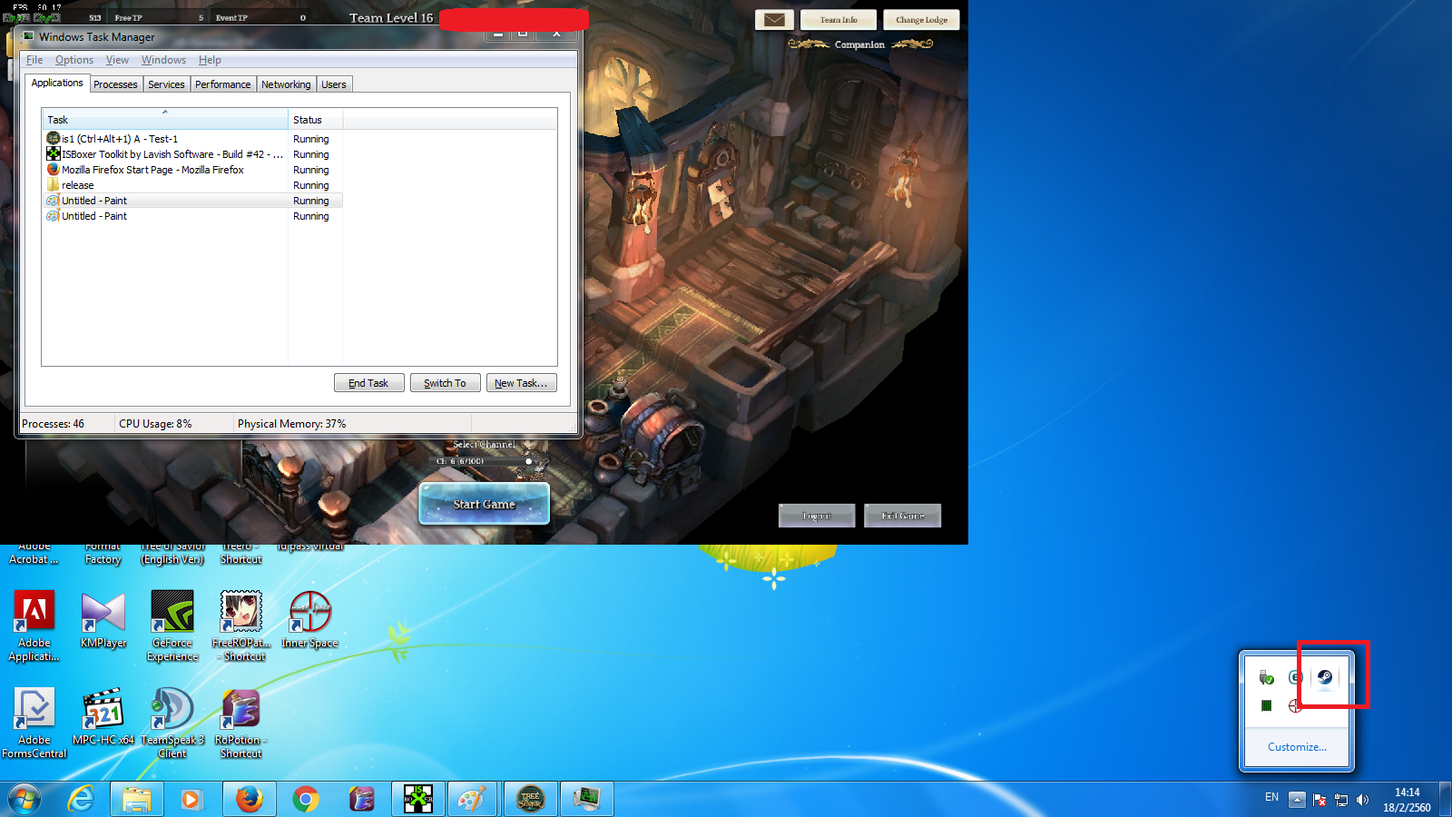Launch Google Chrome from the taskbar

[306, 800]
